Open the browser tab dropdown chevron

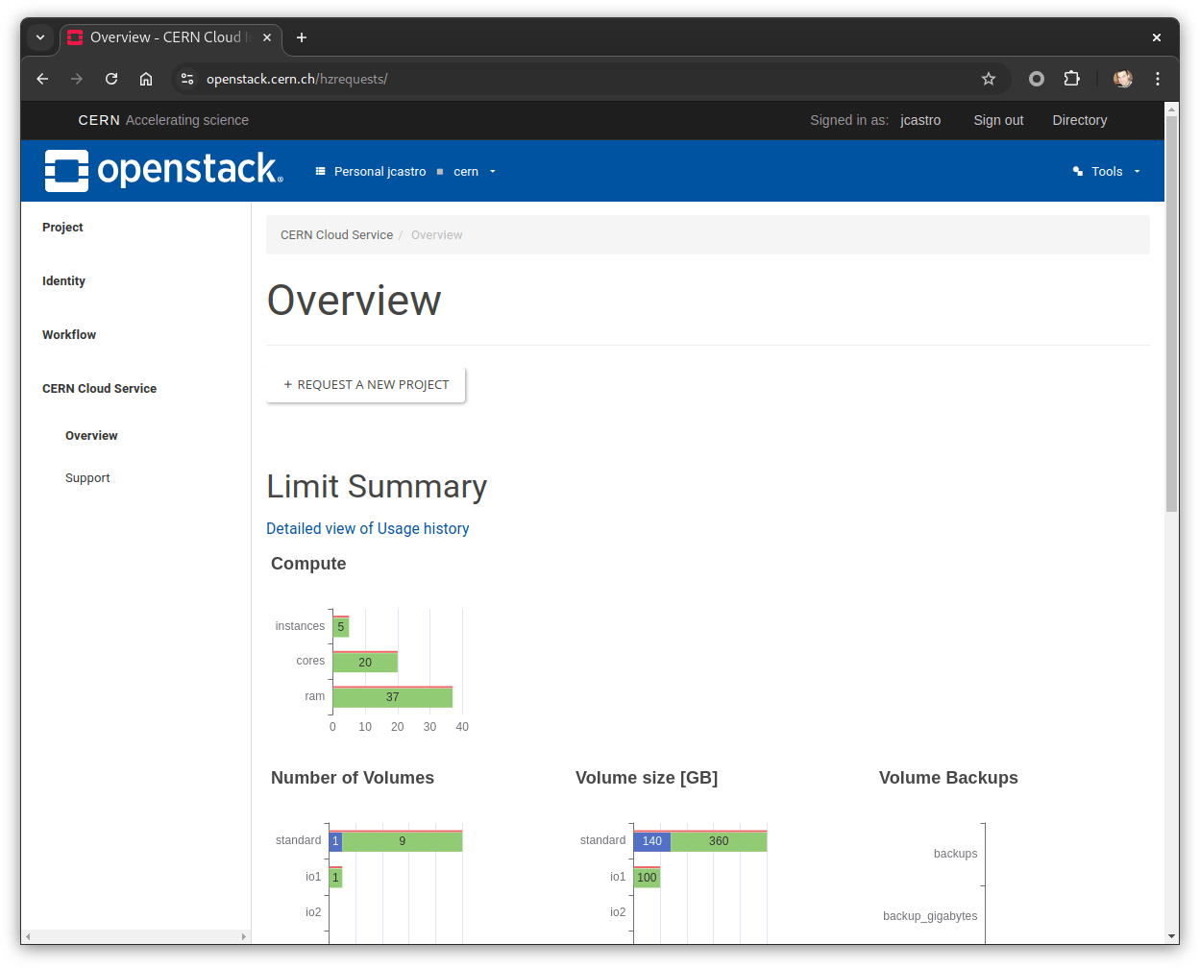coord(40,37)
